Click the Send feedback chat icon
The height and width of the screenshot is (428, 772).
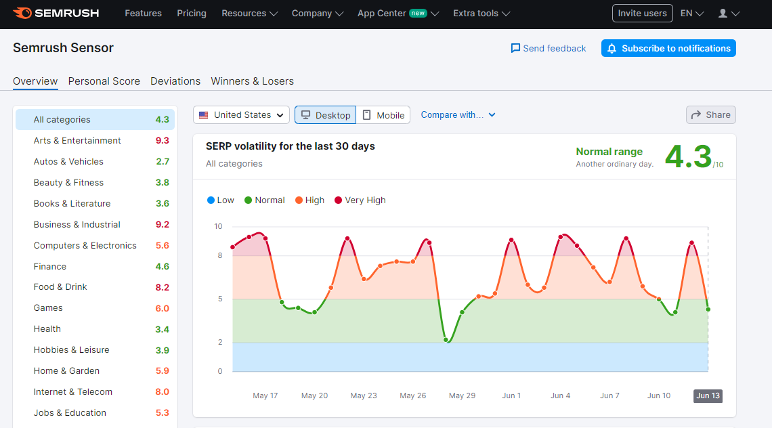point(515,48)
